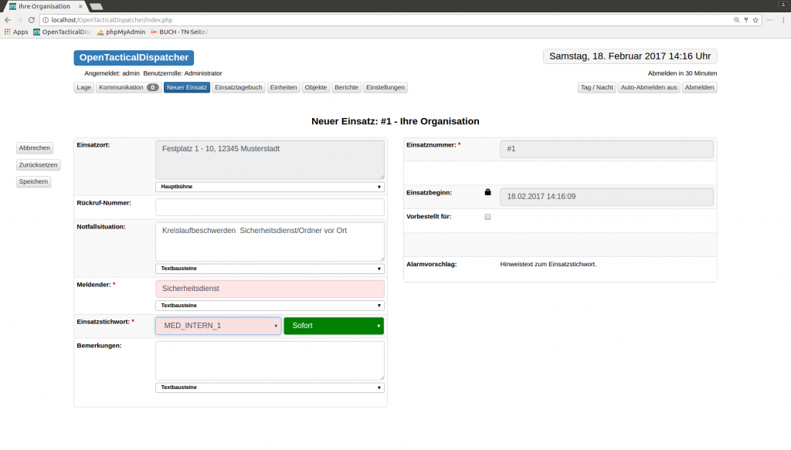Open Textbausteine dropdown under Bemerkungen

[270, 387]
